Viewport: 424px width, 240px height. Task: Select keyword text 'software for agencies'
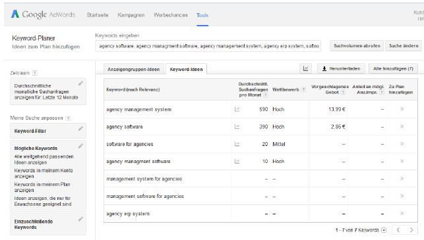pos(130,144)
